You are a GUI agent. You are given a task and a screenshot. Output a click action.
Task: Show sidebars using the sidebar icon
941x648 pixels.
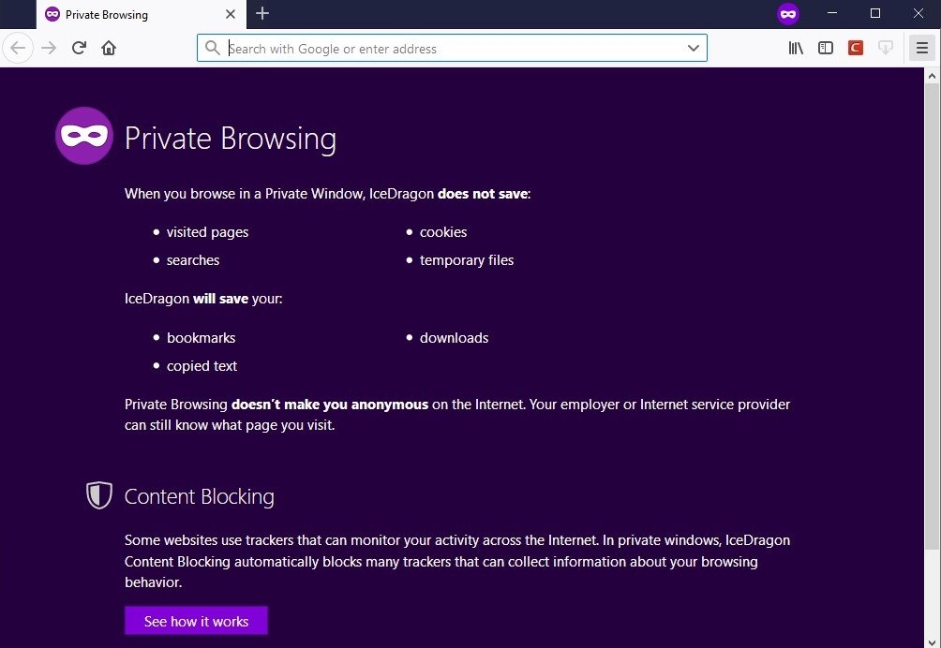coord(826,48)
